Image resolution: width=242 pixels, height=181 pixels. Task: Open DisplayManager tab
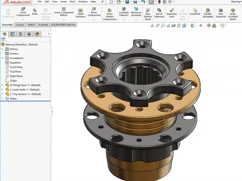(x=37, y=34)
